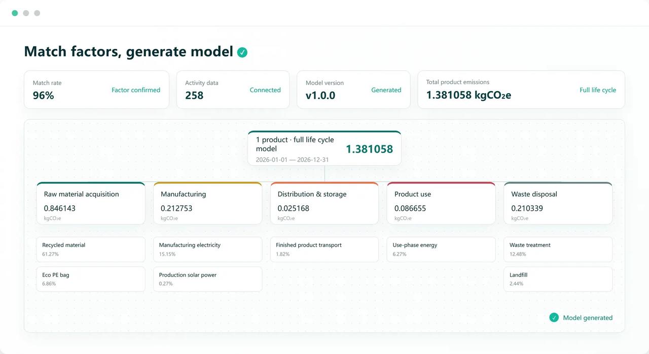The width and height of the screenshot is (649, 354).
Task: Select the full life cycle model root node
Action: 324,148
